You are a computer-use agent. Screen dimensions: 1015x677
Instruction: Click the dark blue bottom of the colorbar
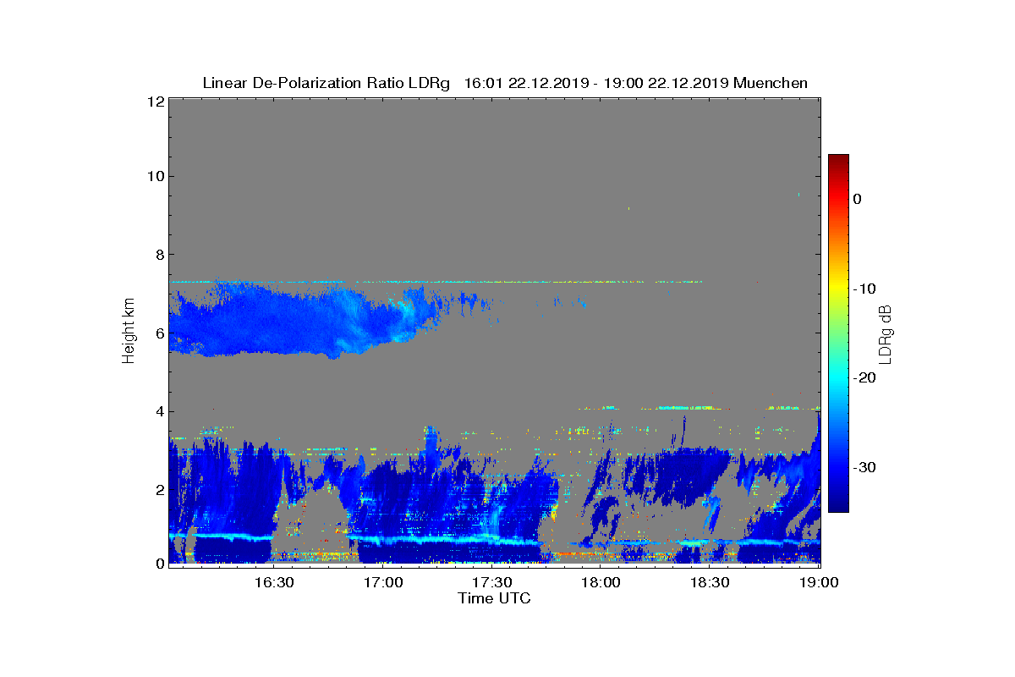838,504
